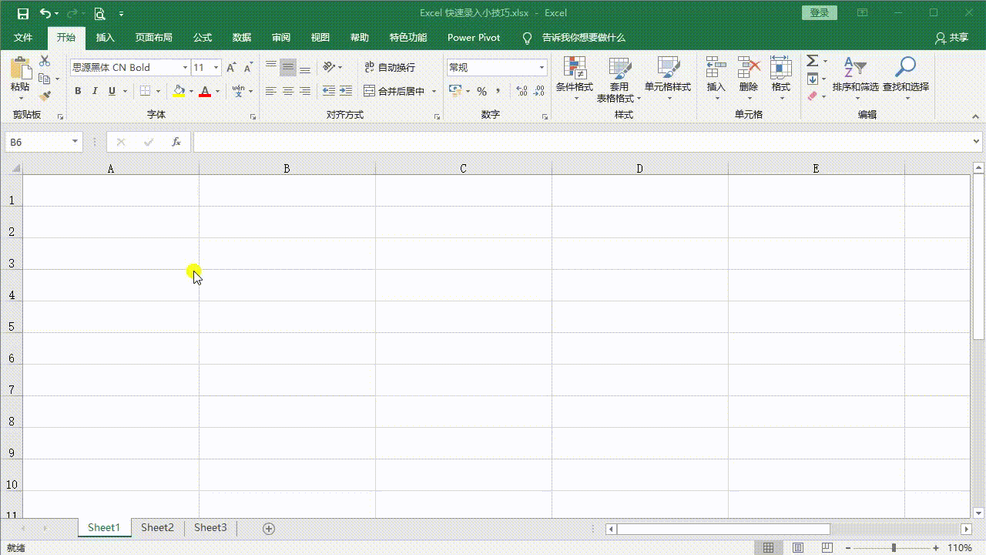Open 条件格式 (Conditional Formatting)
The height and width of the screenshot is (555, 986).
click(x=575, y=77)
